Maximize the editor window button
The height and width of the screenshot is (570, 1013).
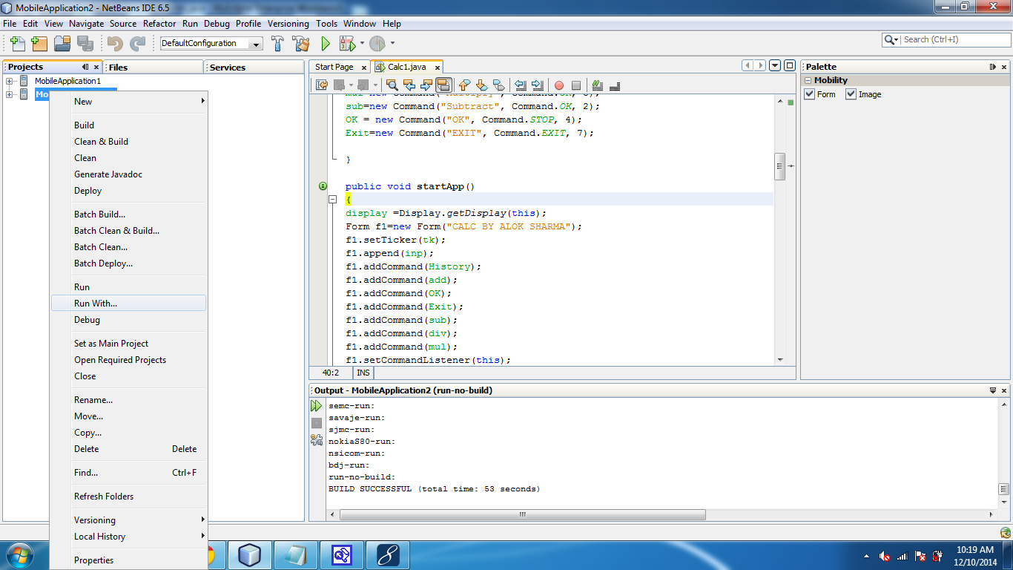pyautogui.click(x=790, y=65)
